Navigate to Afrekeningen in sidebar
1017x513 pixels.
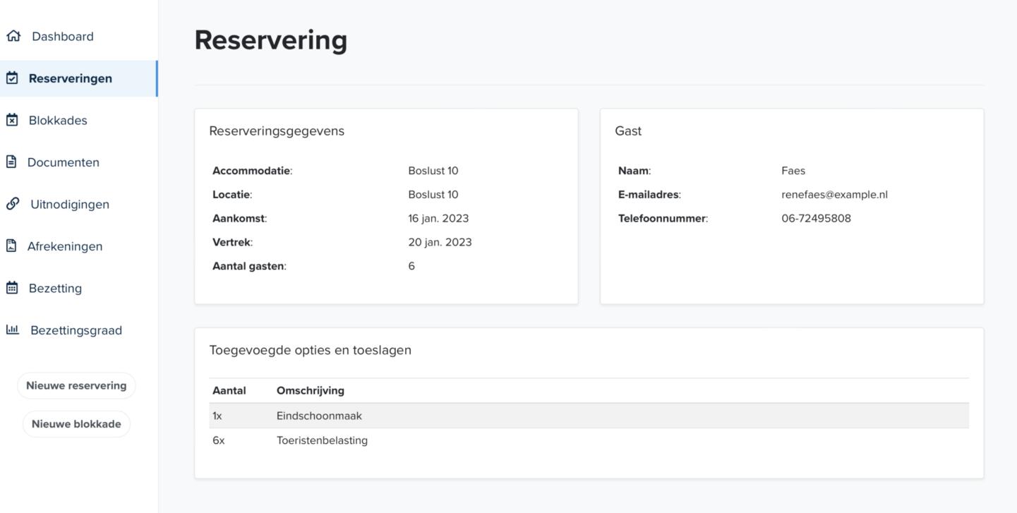64,246
